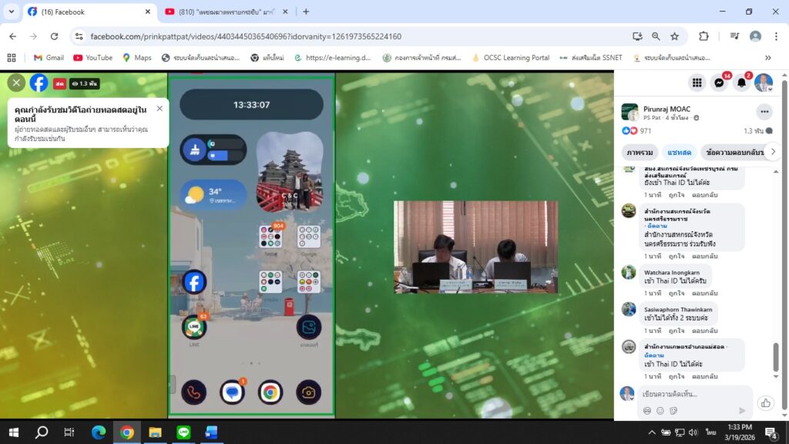The image size is (789, 444).
Task: Open the Facebook menu grid icon
Action: click(697, 82)
